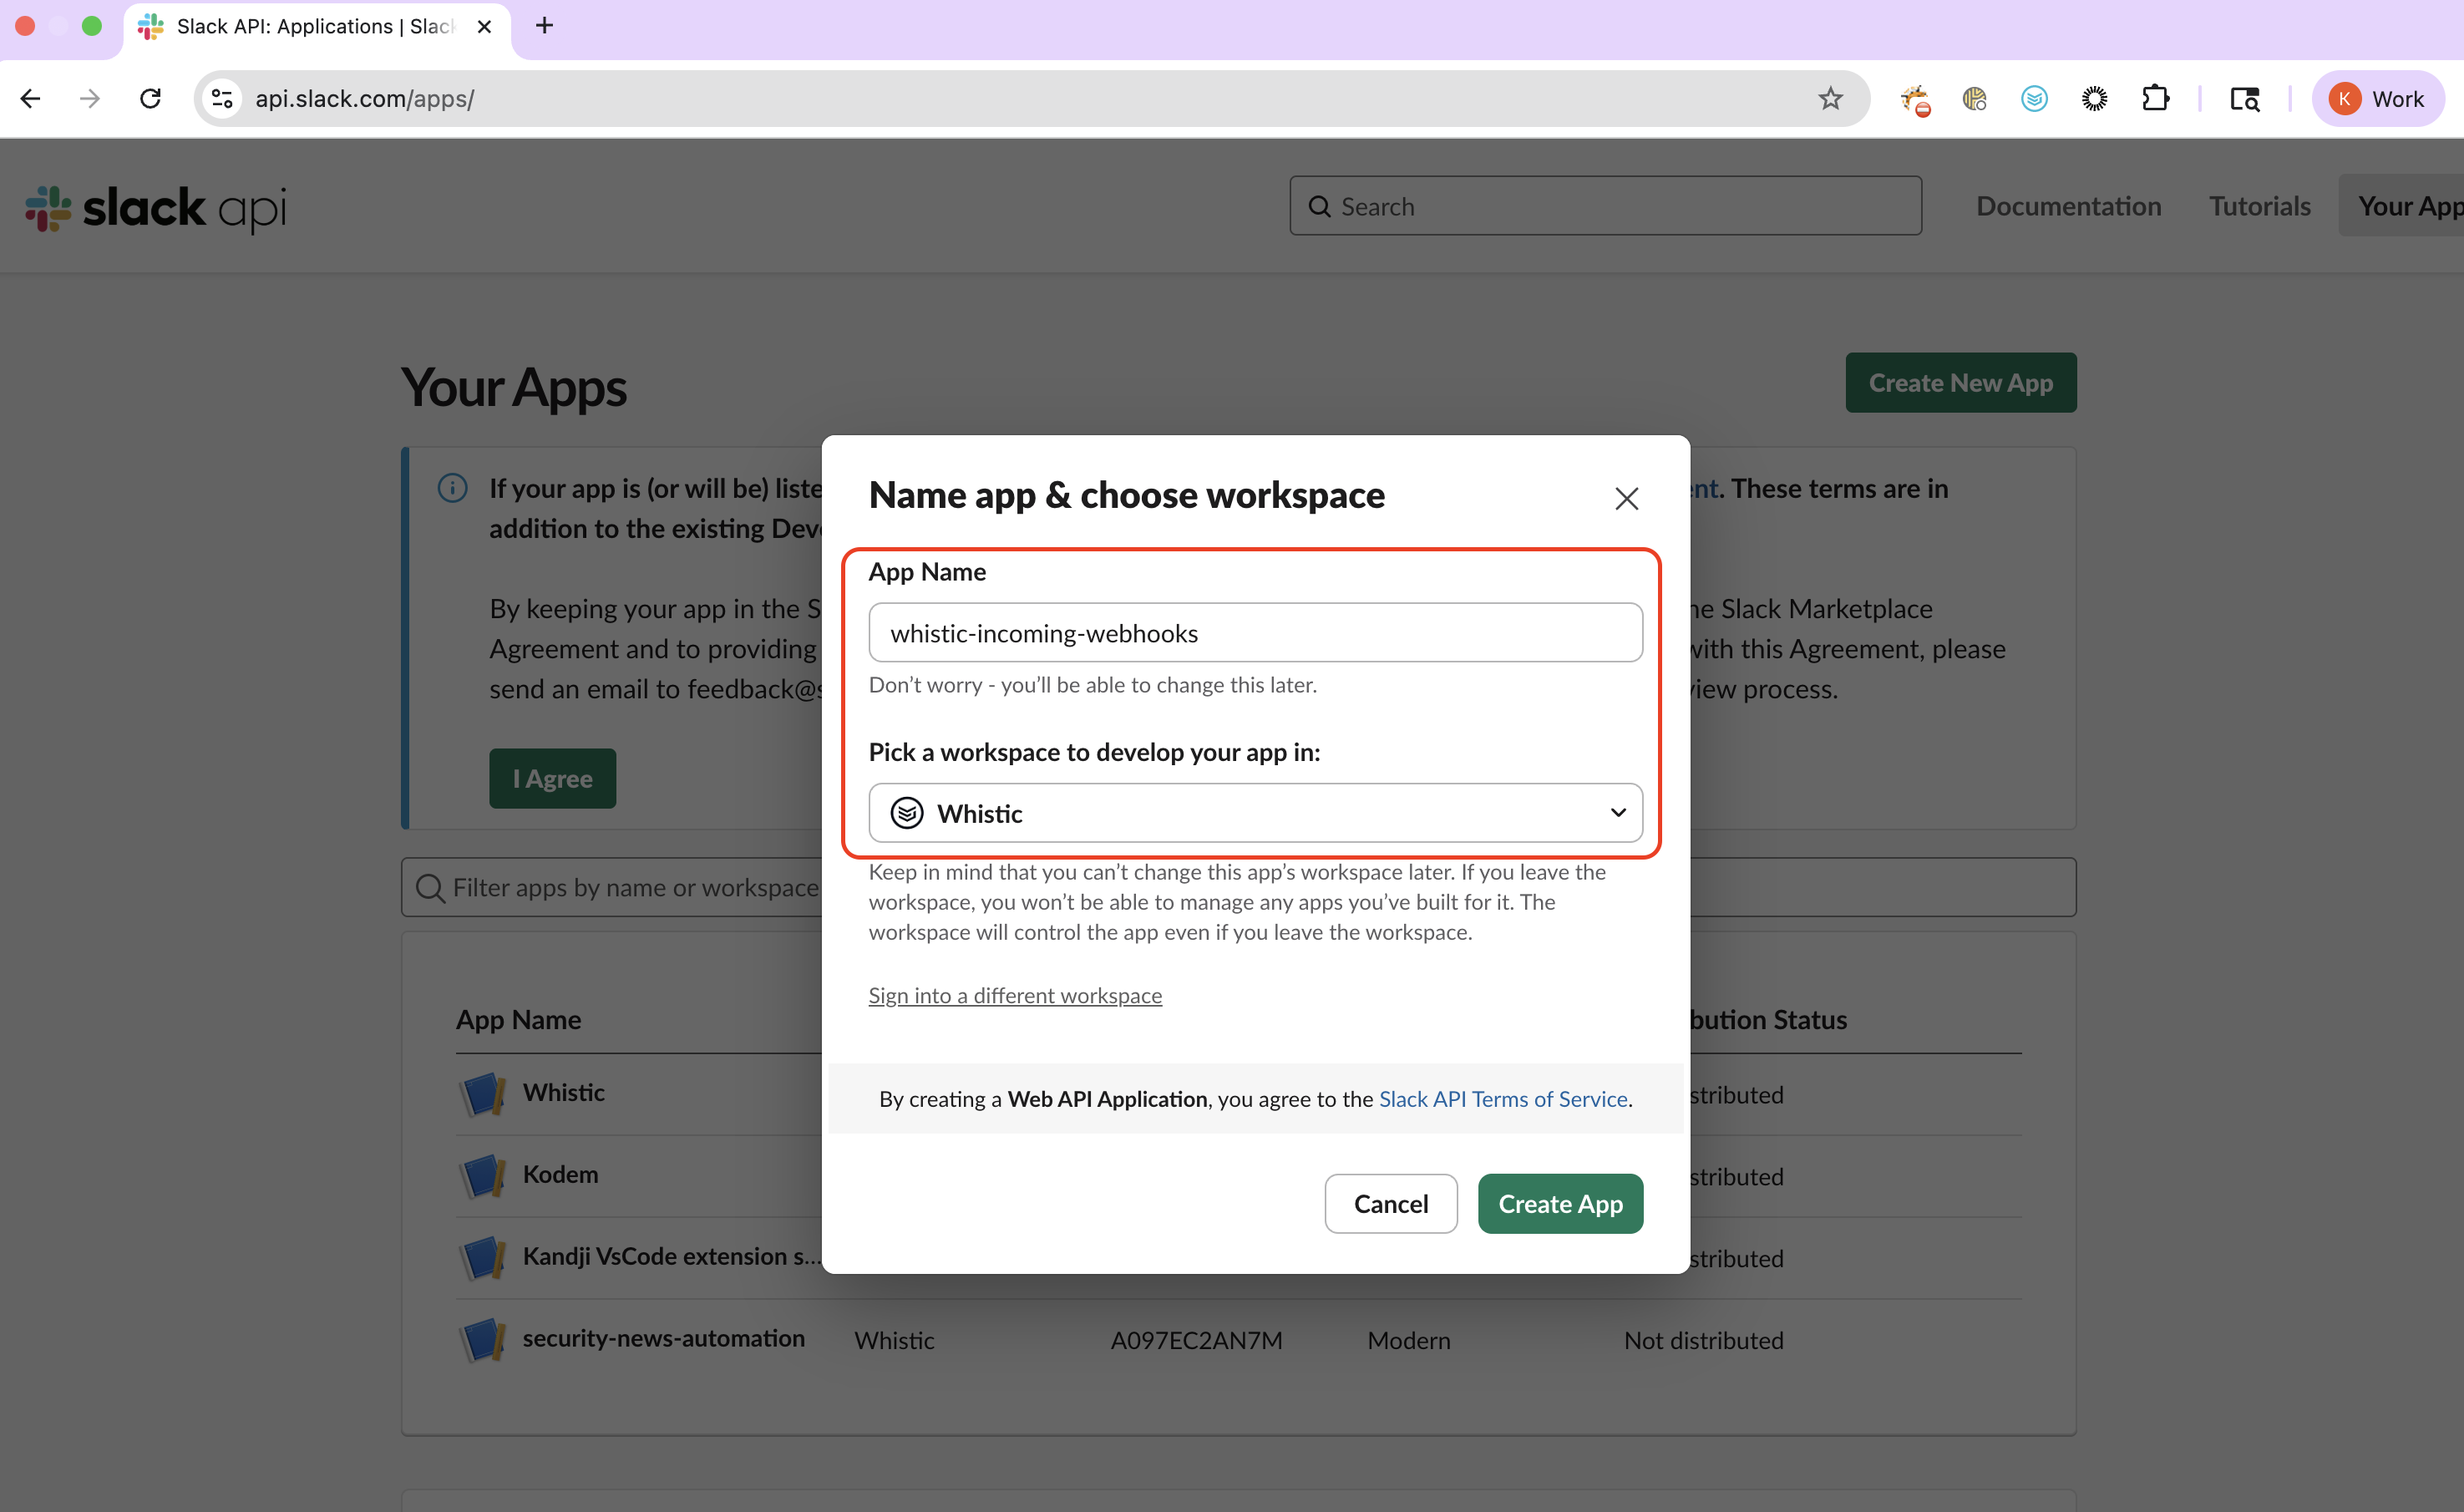This screenshot has height=1512, width=2464.
Task: Click the search magnifier icon in header
Action: pyautogui.click(x=1319, y=206)
